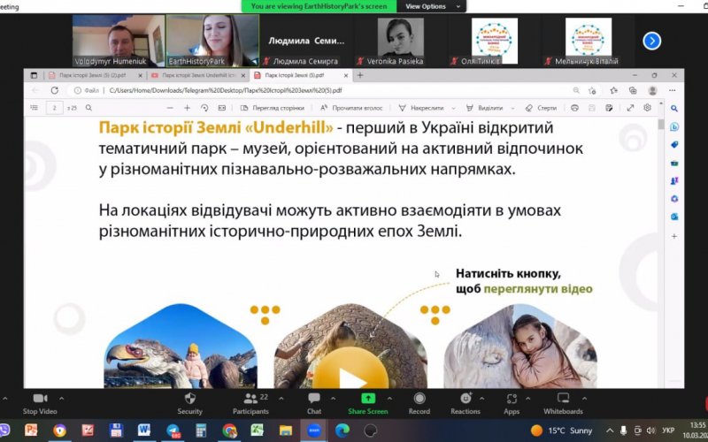Zoom out PDF with minus
Screen dimensions: 708x442
pos(170,108)
